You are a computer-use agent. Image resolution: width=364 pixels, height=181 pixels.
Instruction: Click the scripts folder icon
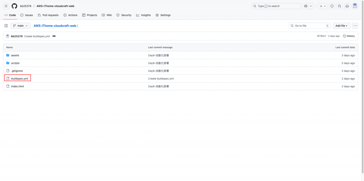click(x=8, y=63)
